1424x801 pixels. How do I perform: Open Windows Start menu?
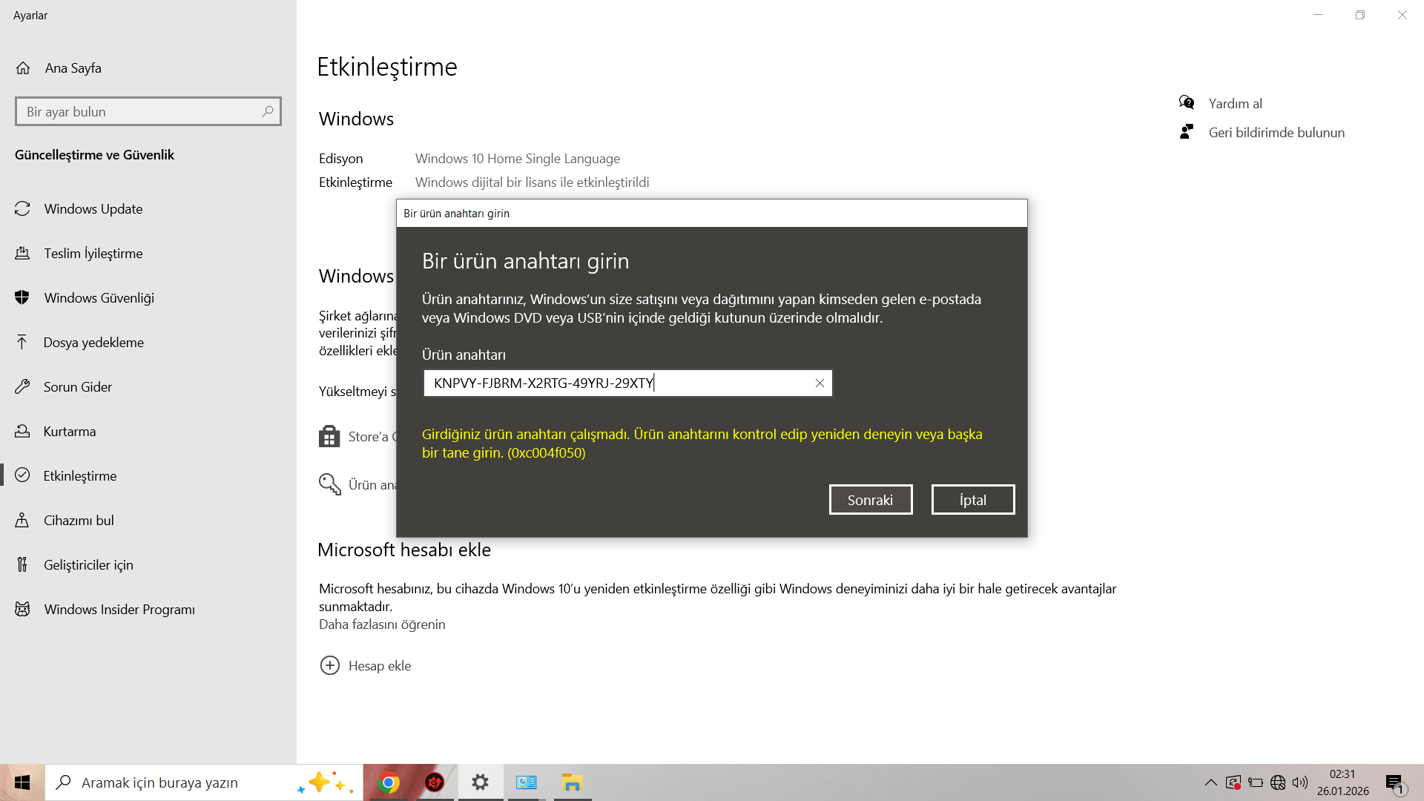22,782
